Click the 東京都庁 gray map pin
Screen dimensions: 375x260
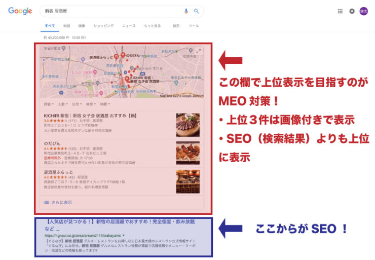pos(97,83)
